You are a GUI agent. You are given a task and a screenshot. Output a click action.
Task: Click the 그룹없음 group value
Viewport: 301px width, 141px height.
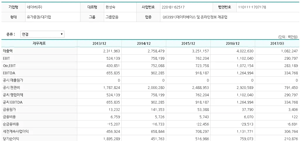112,17
